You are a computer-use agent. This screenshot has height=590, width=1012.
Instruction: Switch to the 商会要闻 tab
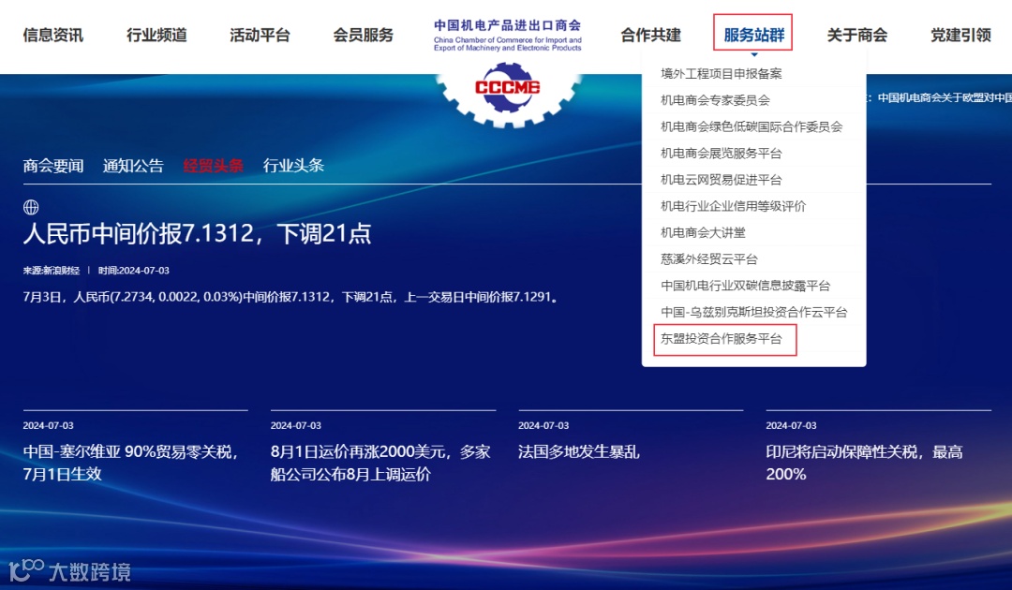point(52,164)
